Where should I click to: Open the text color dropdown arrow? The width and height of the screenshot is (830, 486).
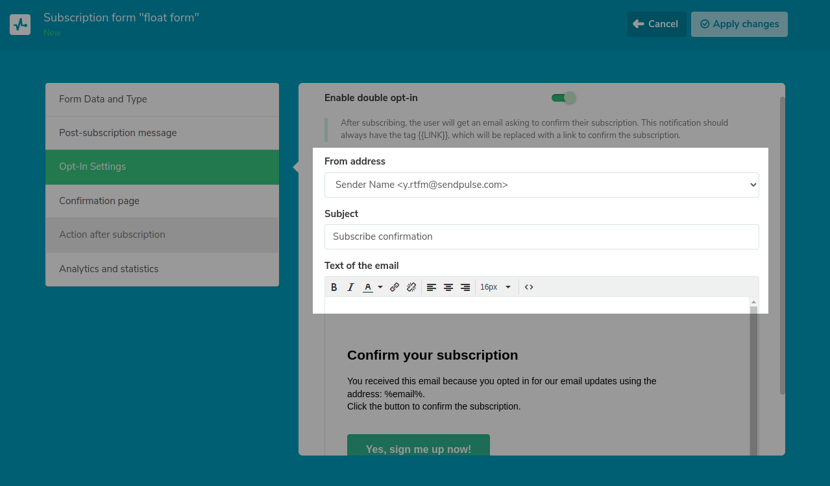tap(380, 287)
